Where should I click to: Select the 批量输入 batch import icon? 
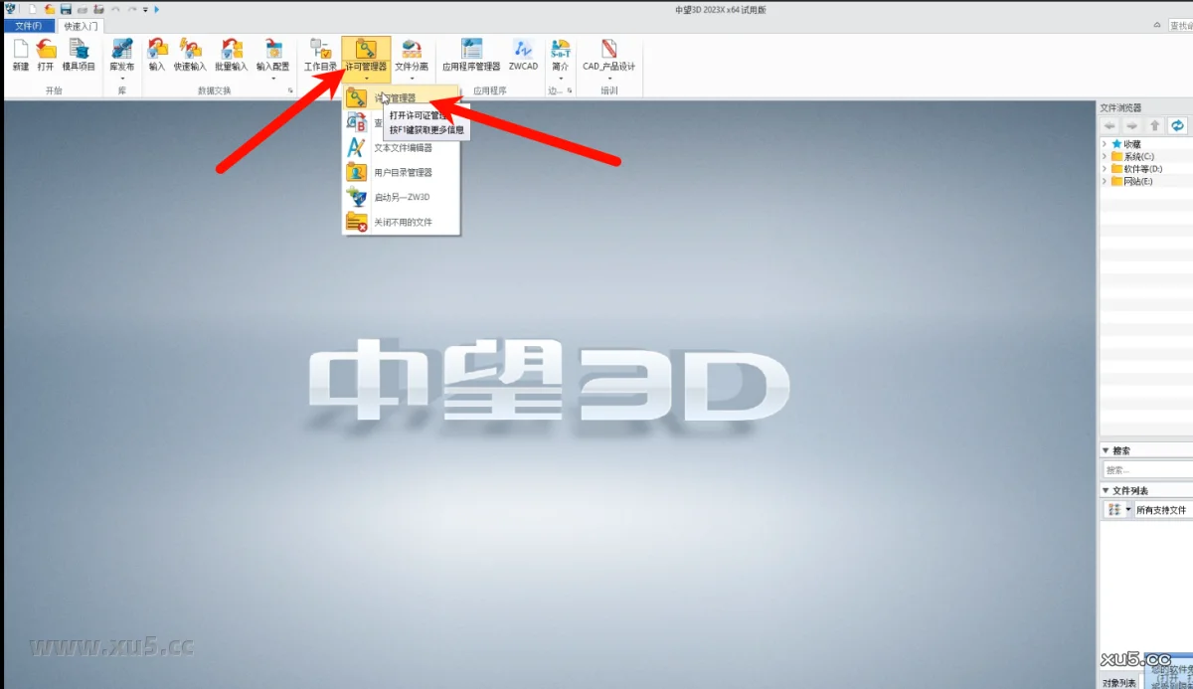pos(231,52)
